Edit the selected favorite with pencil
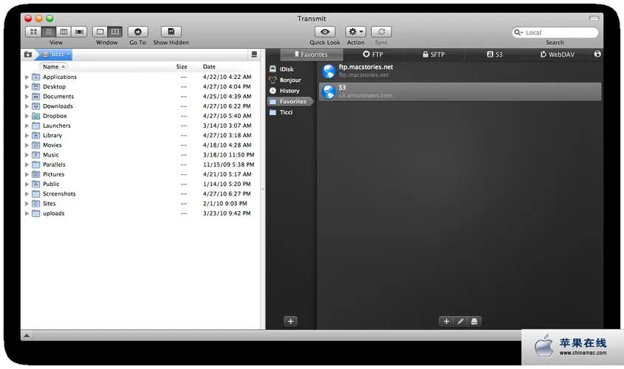This screenshot has width=624, height=369. (x=460, y=321)
